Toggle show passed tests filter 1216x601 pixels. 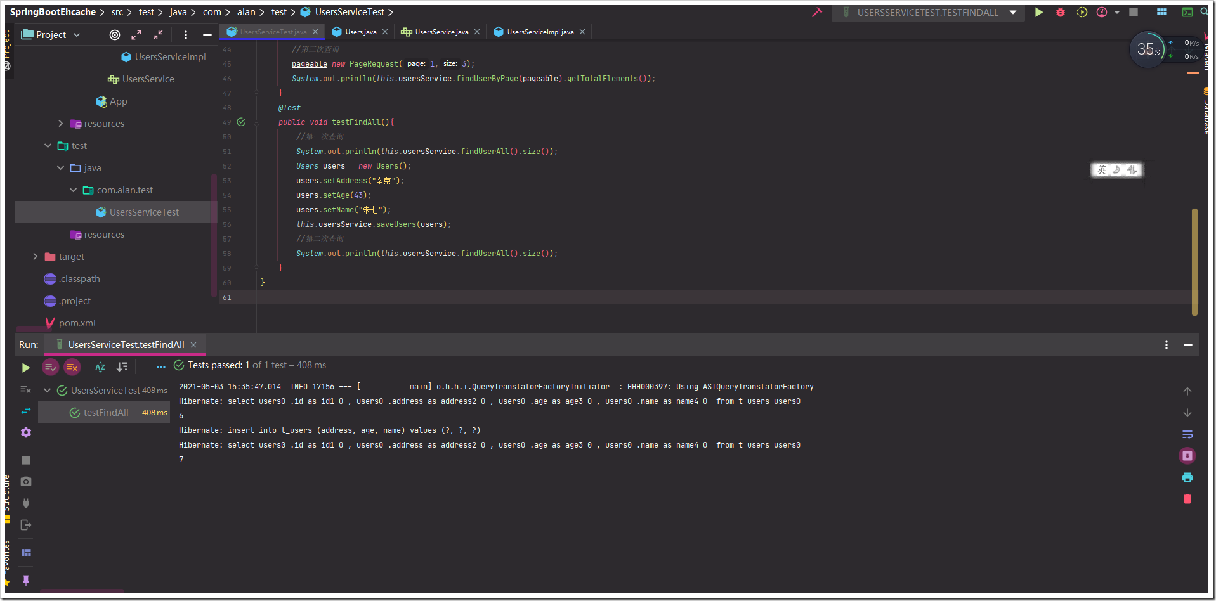tap(51, 367)
